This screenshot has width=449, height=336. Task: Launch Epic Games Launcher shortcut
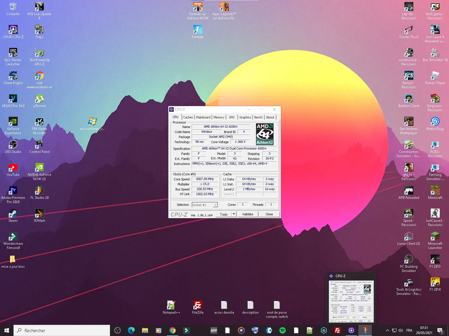coord(13,56)
